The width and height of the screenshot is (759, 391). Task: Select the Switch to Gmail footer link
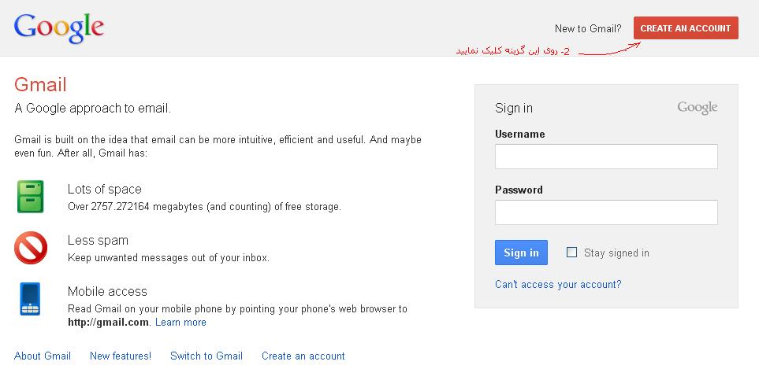coord(206,356)
